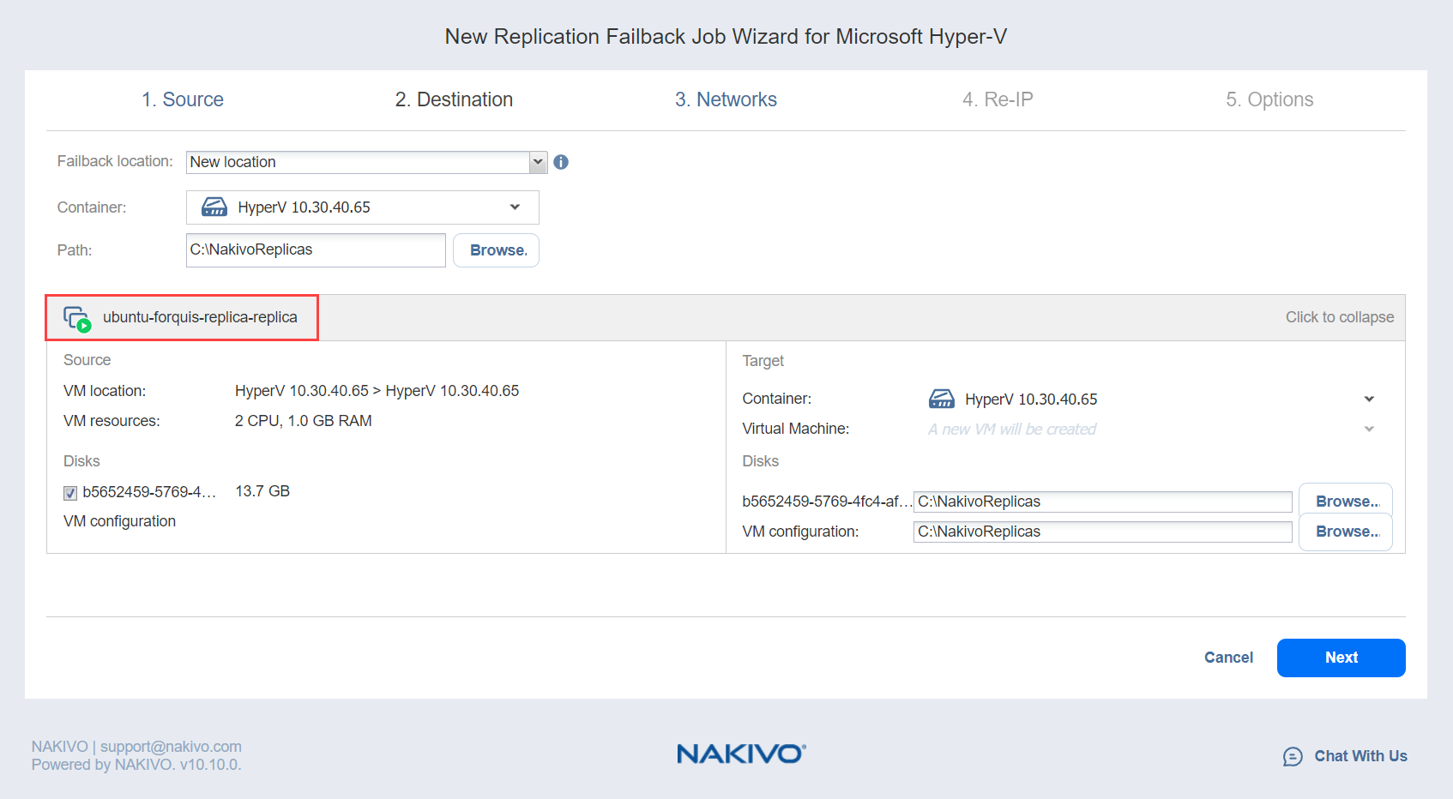The height and width of the screenshot is (799, 1453).
Task: Click the Hyper-V host icon in Target Container
Action: (x=941, y=399)
